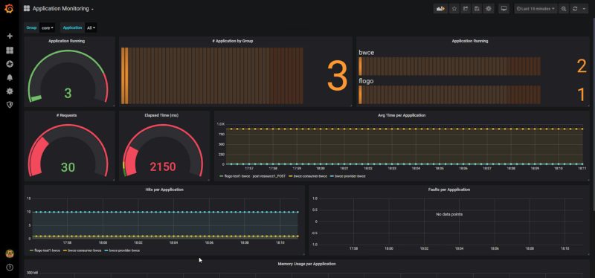Open the refresh interval dropdown arrow
Viewport: 595px width, 278px height.
[585, 9]
